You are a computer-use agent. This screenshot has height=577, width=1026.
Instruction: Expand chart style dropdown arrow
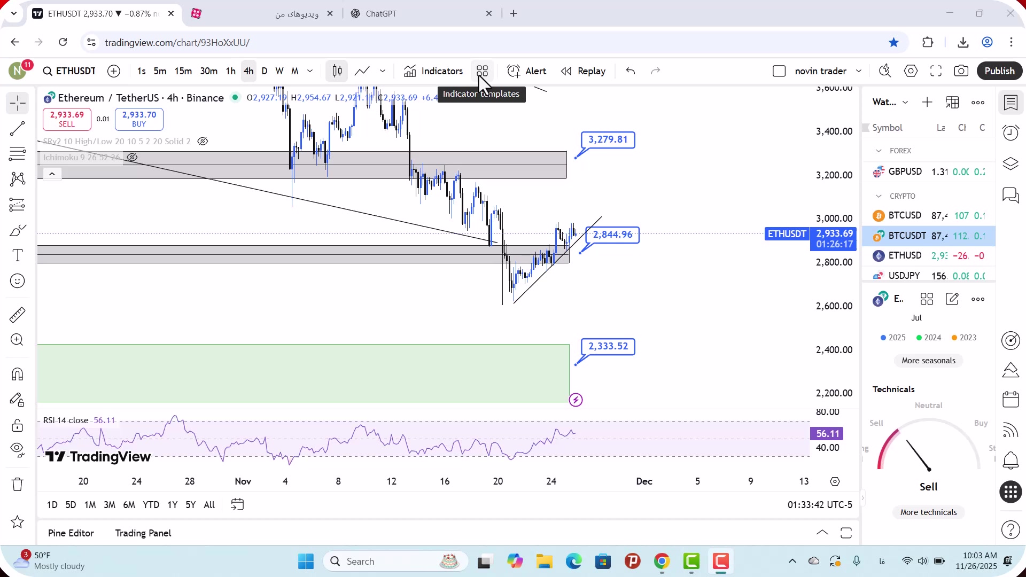[383, 71]
